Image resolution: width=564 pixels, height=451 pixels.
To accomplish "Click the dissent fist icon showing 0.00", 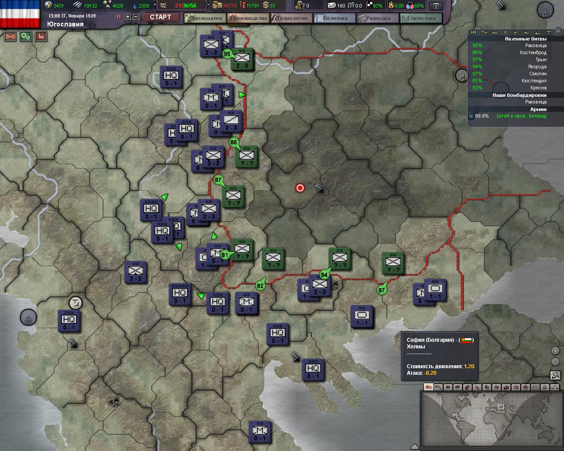I will (x=391, y=5).
